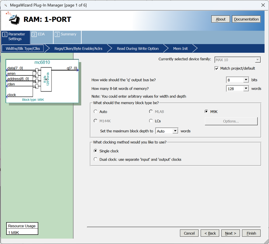Select Dual clock method option
Screen dimensions: 269x244
tap(96, 159)
